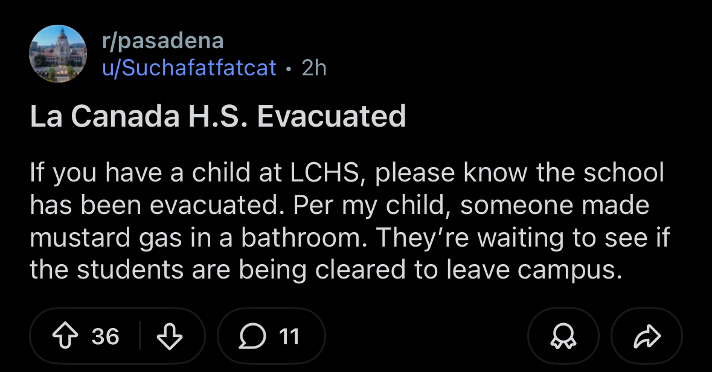712x372 pixels.
Task: Click the divider between vote count and downvote
Action: [x=140, y=336]
